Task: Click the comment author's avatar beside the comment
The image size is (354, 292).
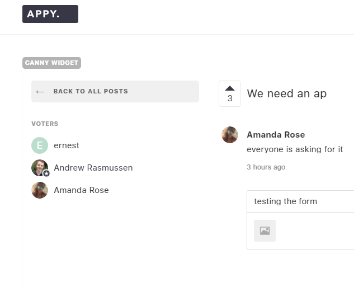Action: click(230, 135)
